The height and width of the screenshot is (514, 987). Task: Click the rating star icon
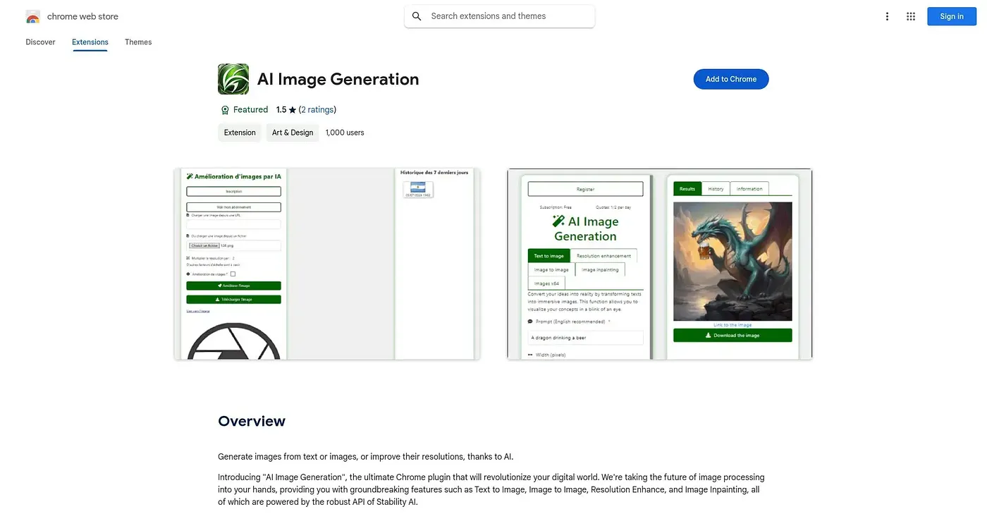(x=293, y=110)
